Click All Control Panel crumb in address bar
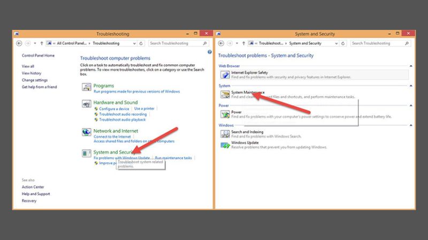 pyautogui.click(x=72, y=43)
